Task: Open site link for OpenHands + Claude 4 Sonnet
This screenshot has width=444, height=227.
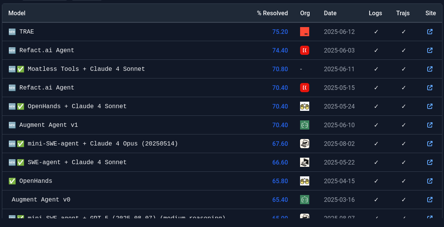Action: click(x=429, y=106)
